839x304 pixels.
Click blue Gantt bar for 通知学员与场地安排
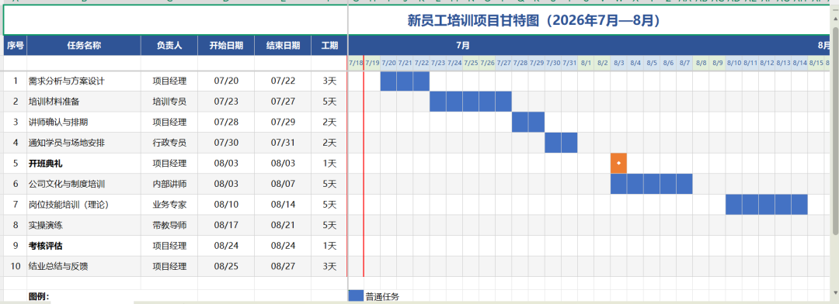[562, 143]
